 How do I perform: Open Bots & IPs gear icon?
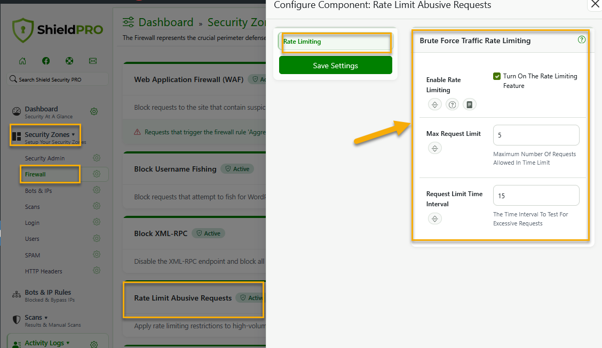97,190
